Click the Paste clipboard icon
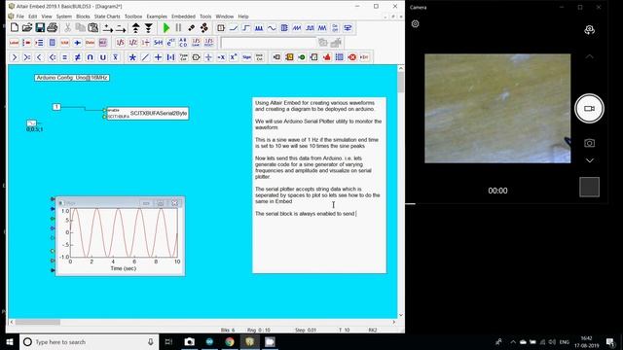Viewport: 623px width, 350px height. click(x=93, y=28)
